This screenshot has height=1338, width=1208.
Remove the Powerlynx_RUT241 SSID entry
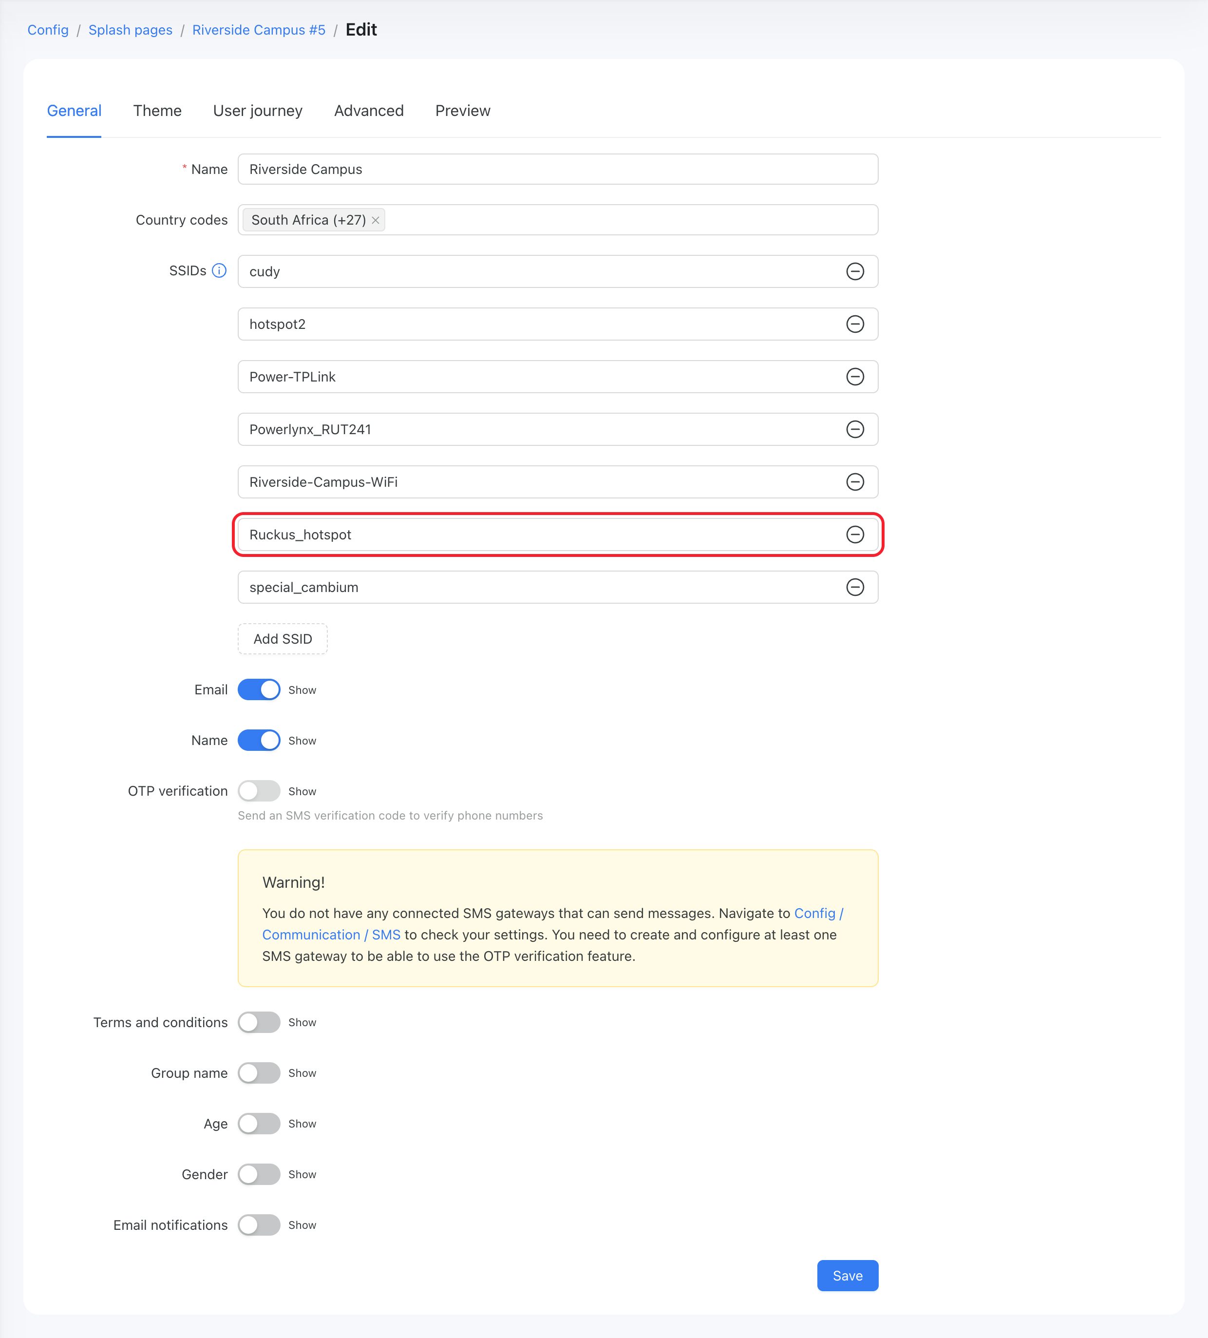855,429
